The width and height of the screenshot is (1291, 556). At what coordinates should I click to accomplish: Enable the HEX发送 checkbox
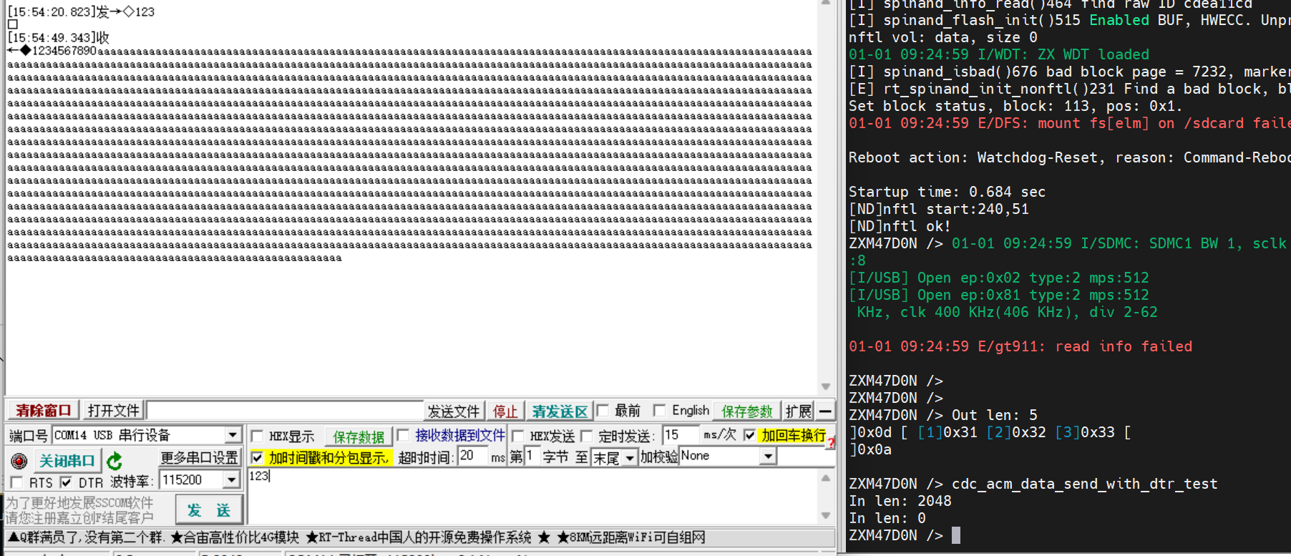click(518, 436)
